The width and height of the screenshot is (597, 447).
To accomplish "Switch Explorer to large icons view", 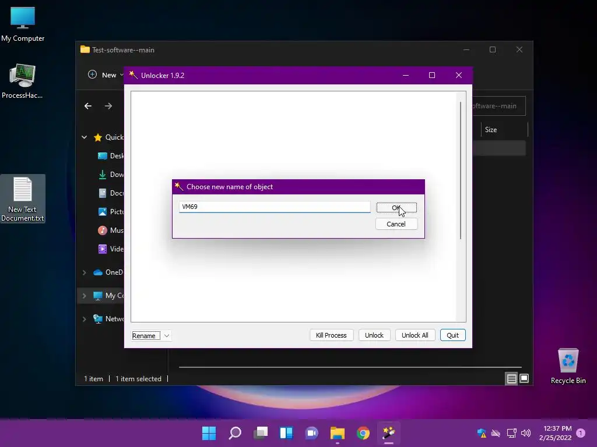I will click(x=524, y=378).
